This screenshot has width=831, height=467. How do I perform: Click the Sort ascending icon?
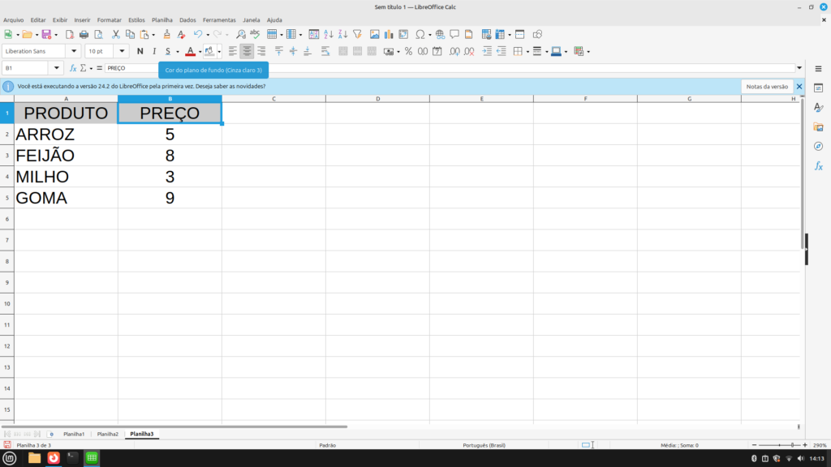point(329,34)
